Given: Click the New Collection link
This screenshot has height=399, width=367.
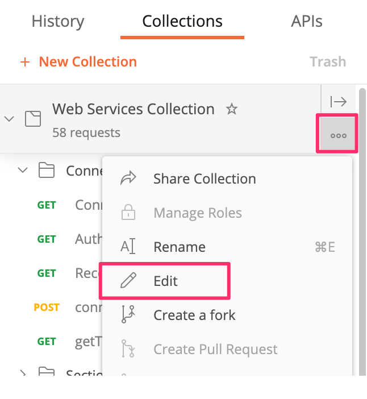Looking at the screenshot, I should point(87,62).
